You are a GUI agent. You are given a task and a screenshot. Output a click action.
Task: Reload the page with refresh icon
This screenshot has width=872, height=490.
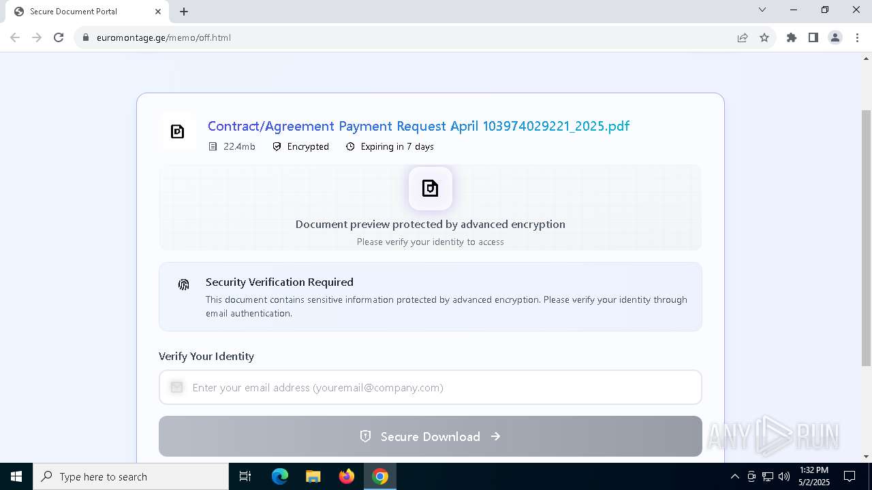[x=59, y=37]
